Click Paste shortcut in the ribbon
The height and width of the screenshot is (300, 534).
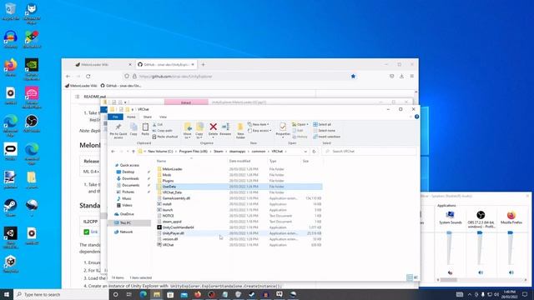pyautogui.click(x=165, y=137)
